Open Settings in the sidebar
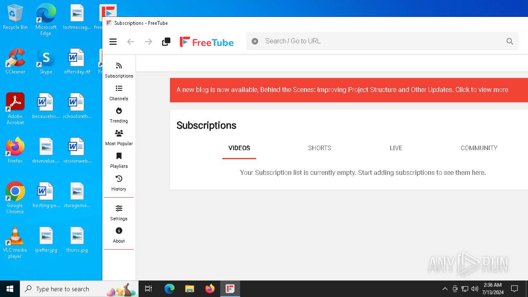 tap(119, 213)
